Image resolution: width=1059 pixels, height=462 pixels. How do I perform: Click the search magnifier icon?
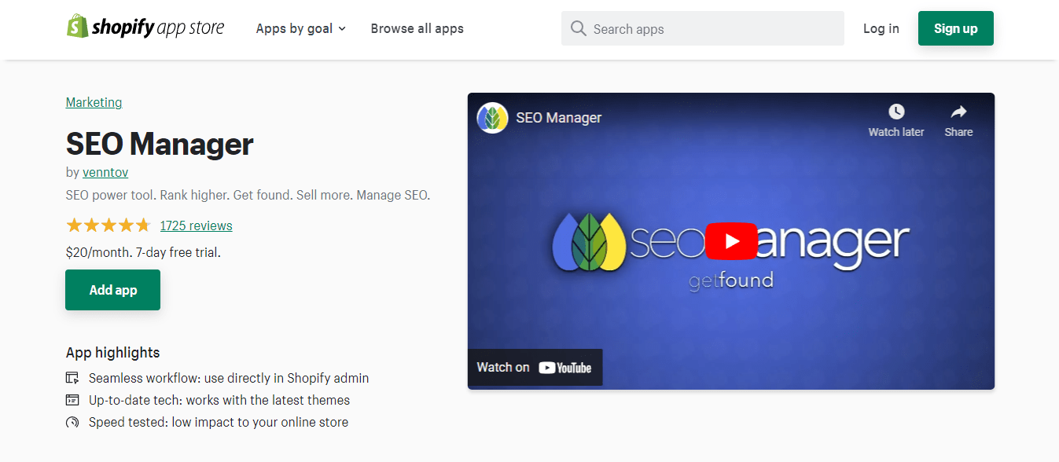click(x=579, y=28)
